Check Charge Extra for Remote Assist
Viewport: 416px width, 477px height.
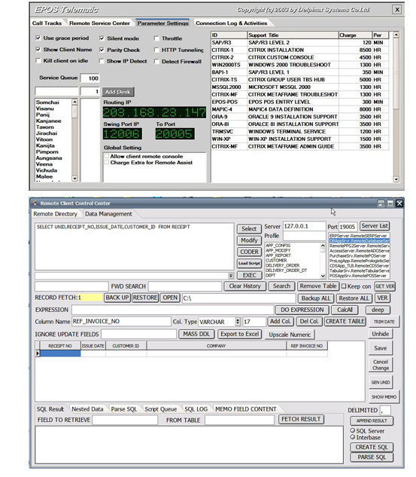pos(107,163)
